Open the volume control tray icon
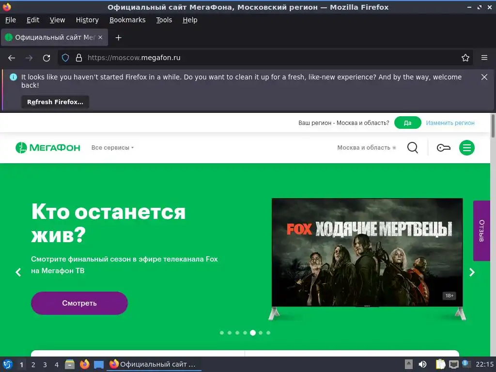This screenshot has width=496, height=372. click(422, 364)
